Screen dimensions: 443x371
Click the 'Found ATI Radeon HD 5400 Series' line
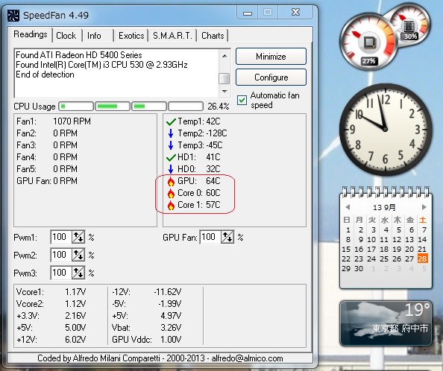(79, 55)
